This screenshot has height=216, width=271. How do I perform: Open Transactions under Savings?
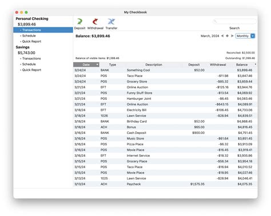[31, 59]
